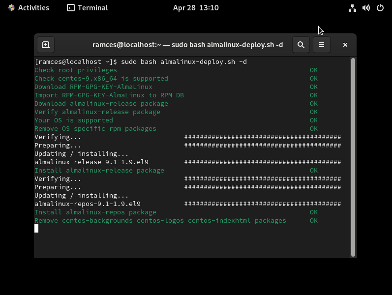Click the terminal vertical scrollbar
This screenshot has height=295, width=392.
click(353, 157)
